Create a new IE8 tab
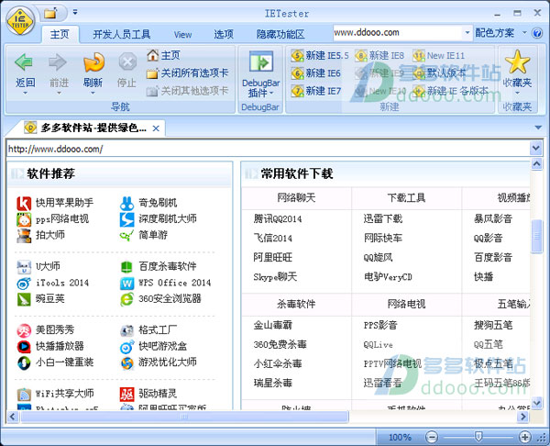 click(379, 55)
